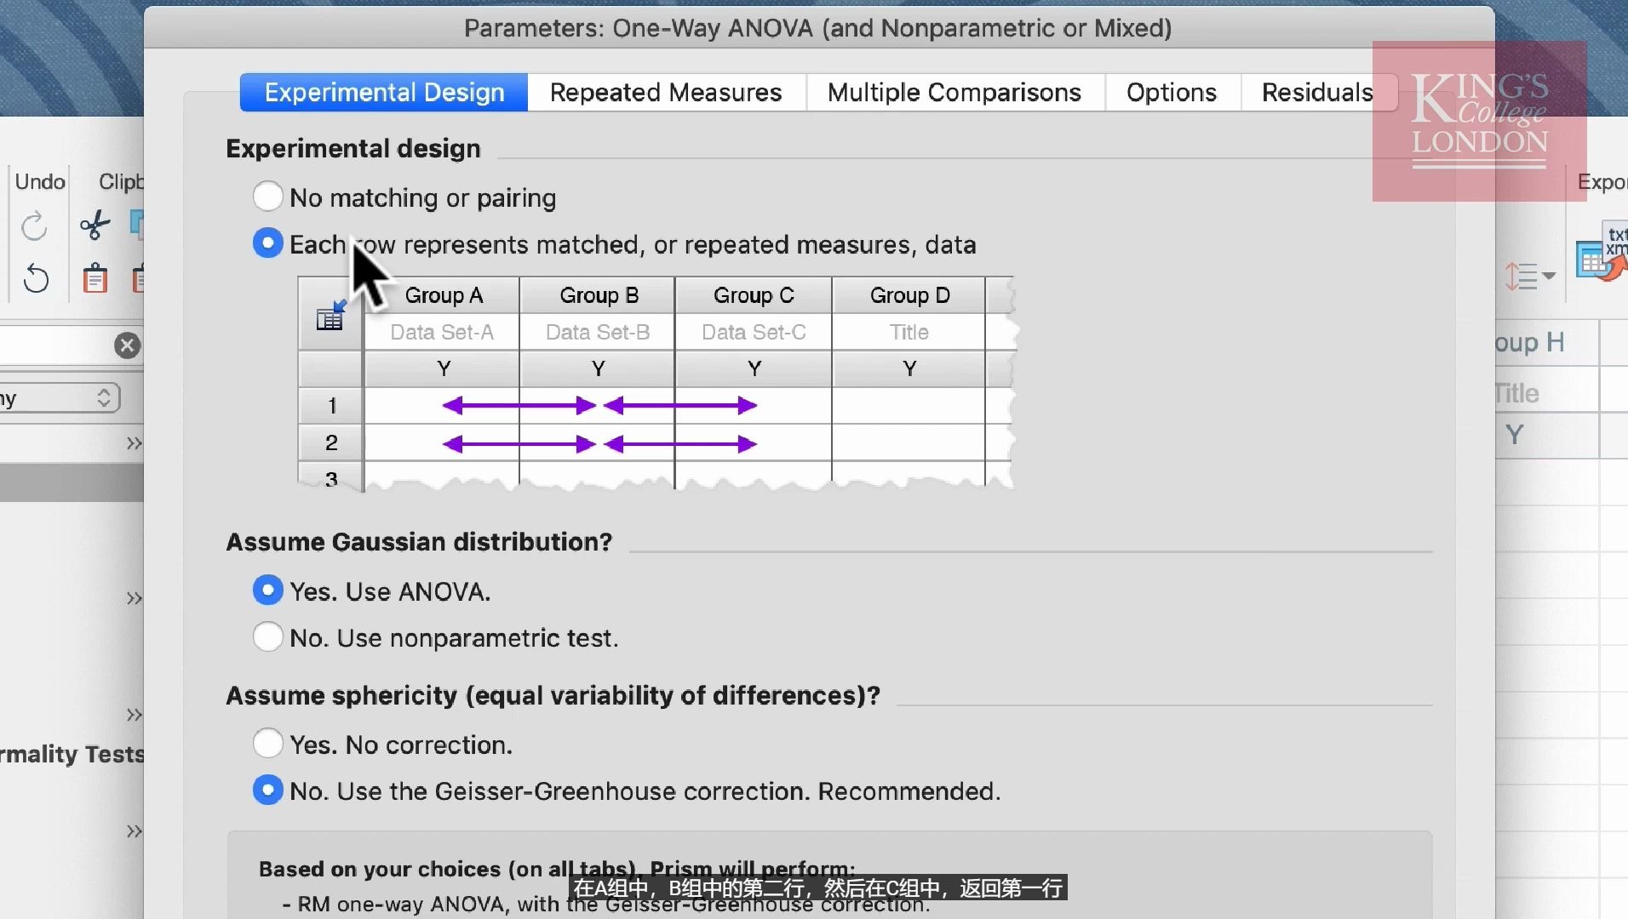Clear the search field with the X icon
The image size is (1628, 919).
pyautogui.click(x=127, y=345)
